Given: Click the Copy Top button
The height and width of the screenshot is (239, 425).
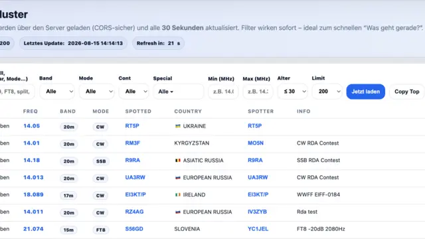Looking at the screenshot, I should point(407,92).
